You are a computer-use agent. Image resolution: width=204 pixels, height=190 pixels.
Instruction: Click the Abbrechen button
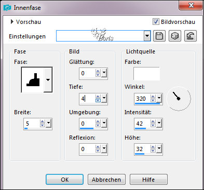[x=106, y=180]
